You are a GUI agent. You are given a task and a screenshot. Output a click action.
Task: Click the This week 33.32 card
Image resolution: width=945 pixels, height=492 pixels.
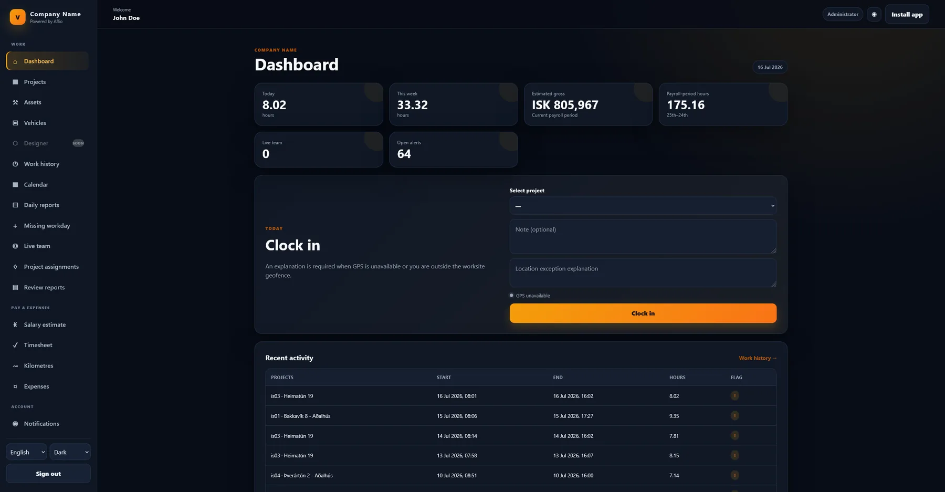coord(454,104)
